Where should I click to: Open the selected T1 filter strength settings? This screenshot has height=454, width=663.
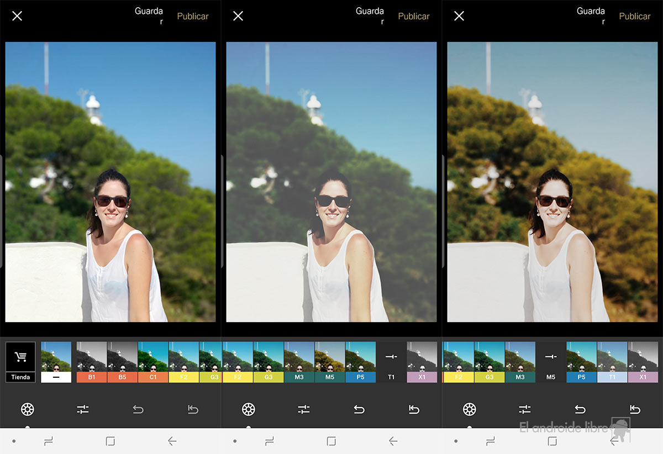[391, 362]
